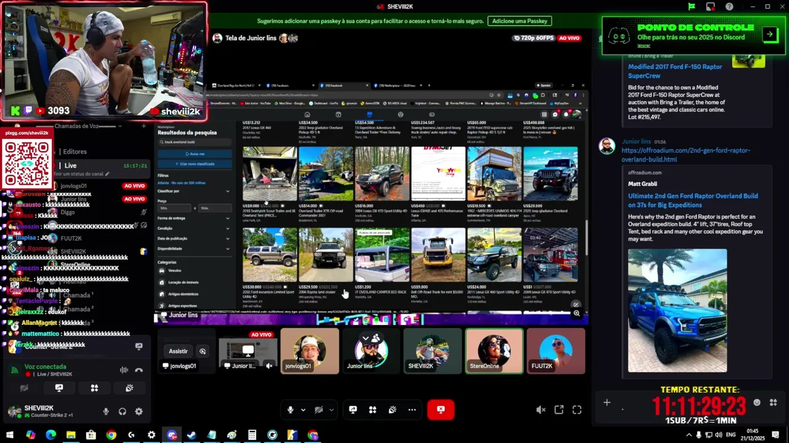Open user settings gear in user panel
The width and height of the screenshot is (789, 443).
139,412
